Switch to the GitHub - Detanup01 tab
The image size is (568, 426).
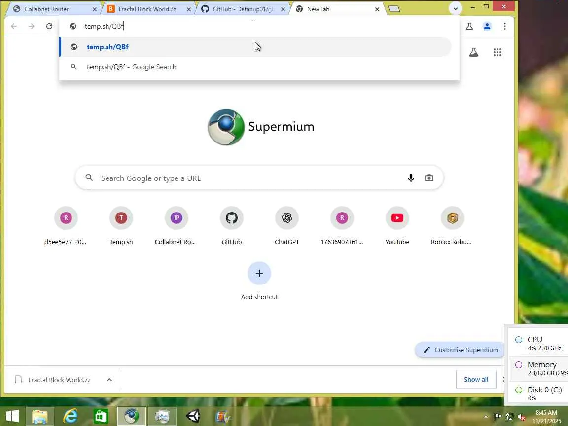[x=243, y=9]
